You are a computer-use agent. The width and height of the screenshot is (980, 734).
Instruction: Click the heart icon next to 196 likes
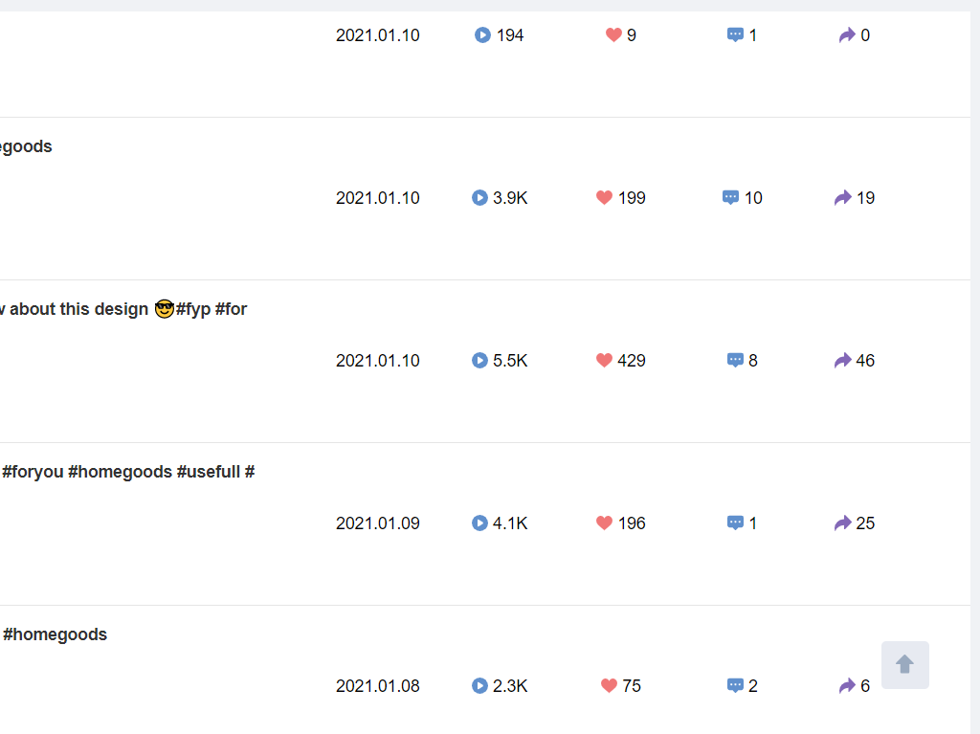coord(604,523)
